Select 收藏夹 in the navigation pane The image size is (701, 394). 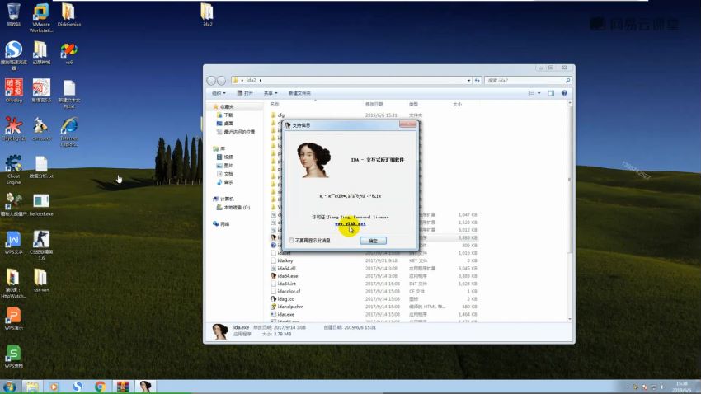click(x=226, y=107)
